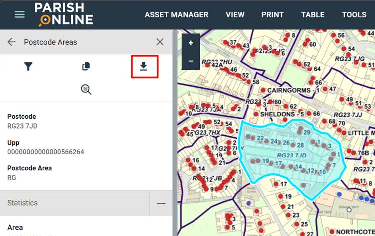The width and height of the screenshot is (375, 236).
Task: Open the View menu
Action: pyautogui.click(x=235, y=15)
